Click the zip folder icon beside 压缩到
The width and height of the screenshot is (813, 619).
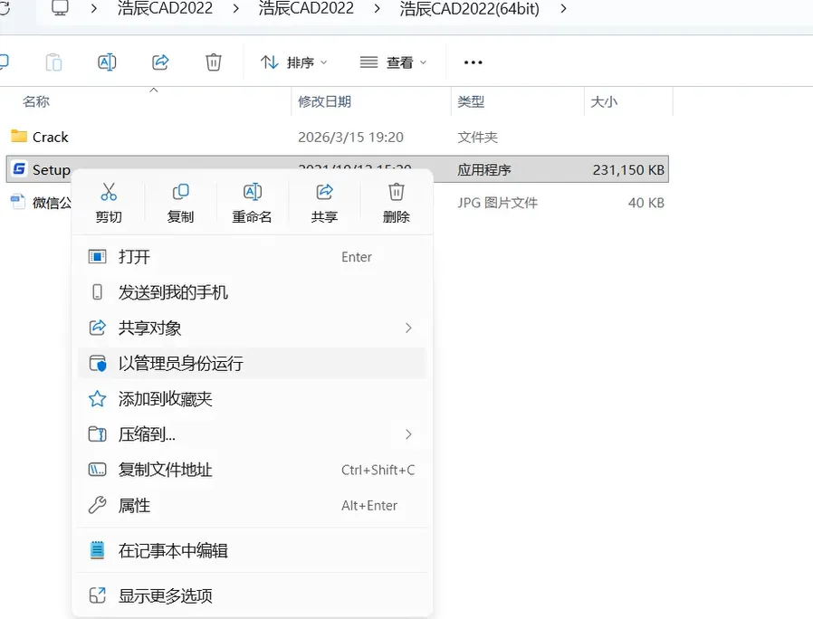98,433
